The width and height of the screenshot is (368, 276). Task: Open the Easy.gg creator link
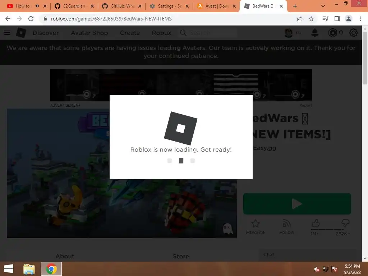[264, 148]
